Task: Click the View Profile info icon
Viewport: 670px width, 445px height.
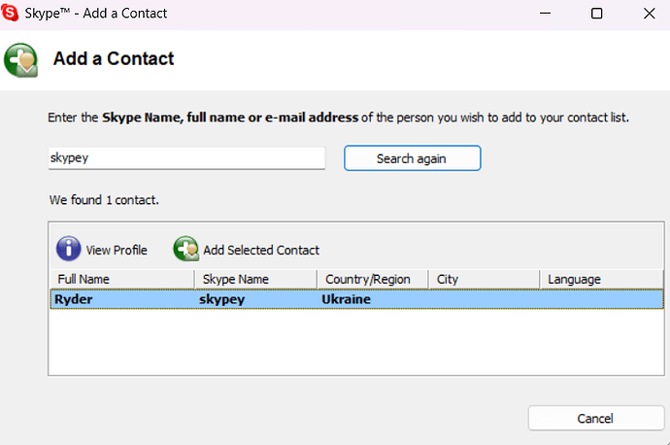Action: [x=68, y=249]
